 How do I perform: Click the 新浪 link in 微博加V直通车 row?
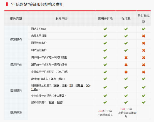53,79
